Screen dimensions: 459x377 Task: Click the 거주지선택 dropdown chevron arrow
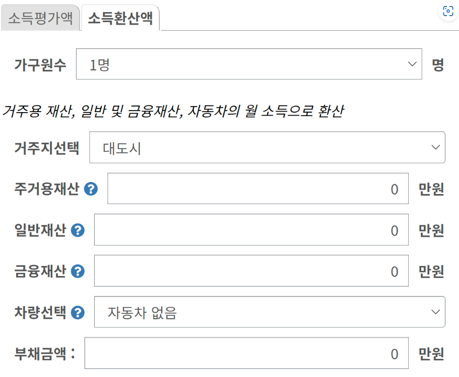[x=436, y=147]
